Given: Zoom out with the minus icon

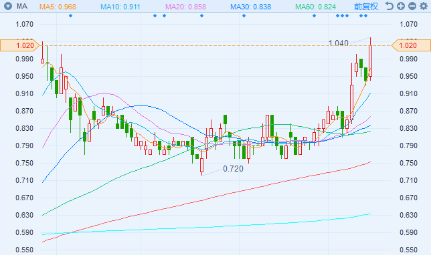Looking at the screenshot, I should tap(412, 6).
